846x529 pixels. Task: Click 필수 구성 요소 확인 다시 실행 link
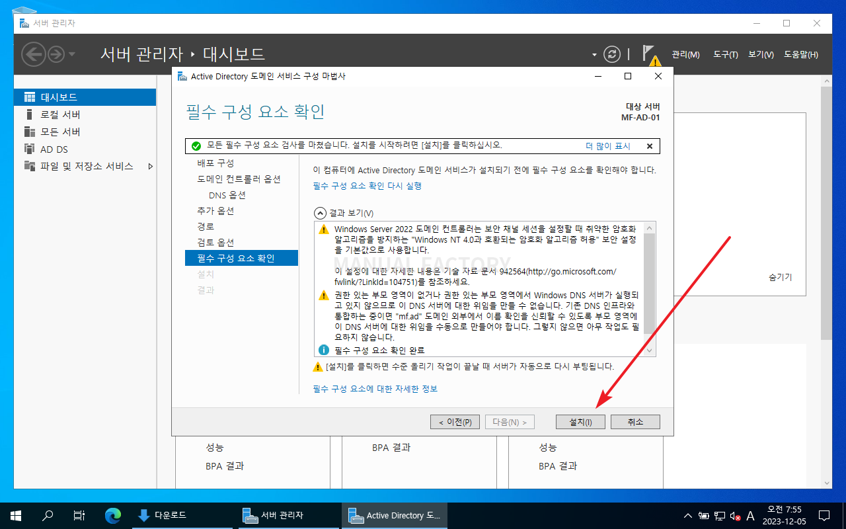pos(367,186)
